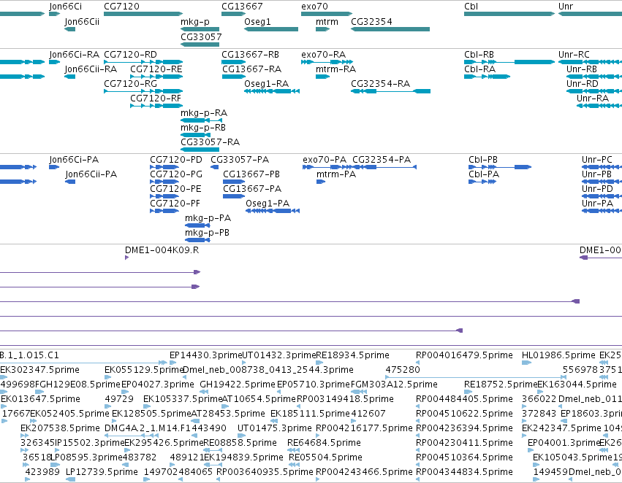Open the Oseg1 gene feature

tap(271, 29)
